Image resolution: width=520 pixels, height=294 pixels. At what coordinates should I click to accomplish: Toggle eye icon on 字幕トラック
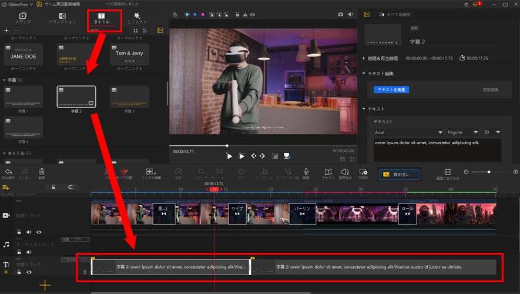[x=29, y=272]
